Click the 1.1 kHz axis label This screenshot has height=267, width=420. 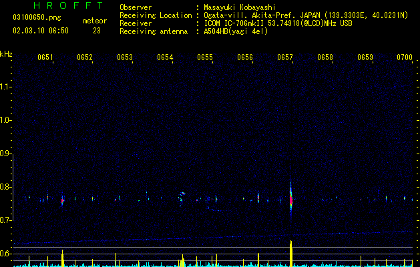pos(5,87)
